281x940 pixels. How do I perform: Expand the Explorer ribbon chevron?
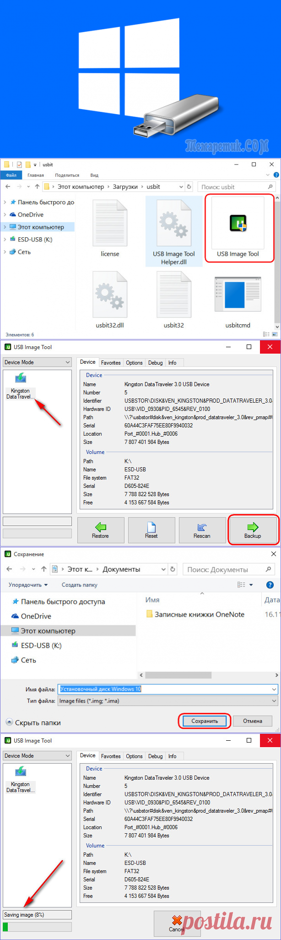coord(268,175)
